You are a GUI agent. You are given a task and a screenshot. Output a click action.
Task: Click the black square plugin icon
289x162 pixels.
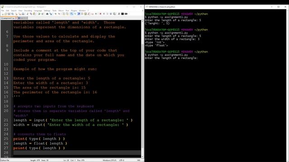122,14
